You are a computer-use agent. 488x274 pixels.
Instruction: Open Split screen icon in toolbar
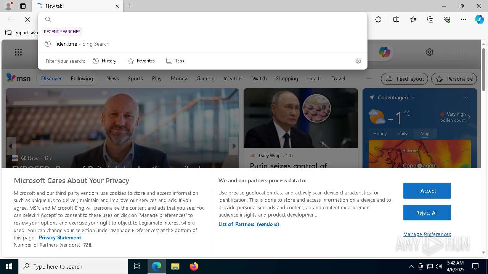coord(396,19)
